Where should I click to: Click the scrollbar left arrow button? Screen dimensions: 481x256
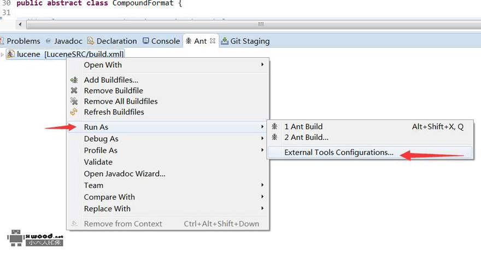pos(20,24)
